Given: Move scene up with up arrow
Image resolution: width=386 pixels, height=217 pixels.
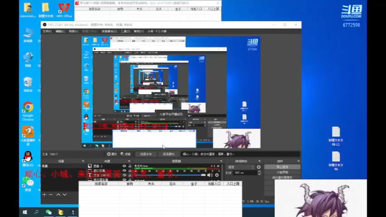Looking at the screenshot, I should [58, 195].
